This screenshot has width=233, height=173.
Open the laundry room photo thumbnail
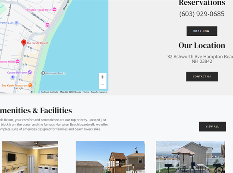point(30,157)
